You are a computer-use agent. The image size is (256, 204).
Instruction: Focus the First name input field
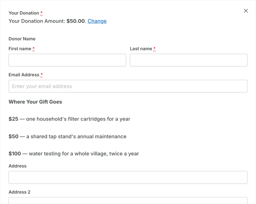pos(67,60)
